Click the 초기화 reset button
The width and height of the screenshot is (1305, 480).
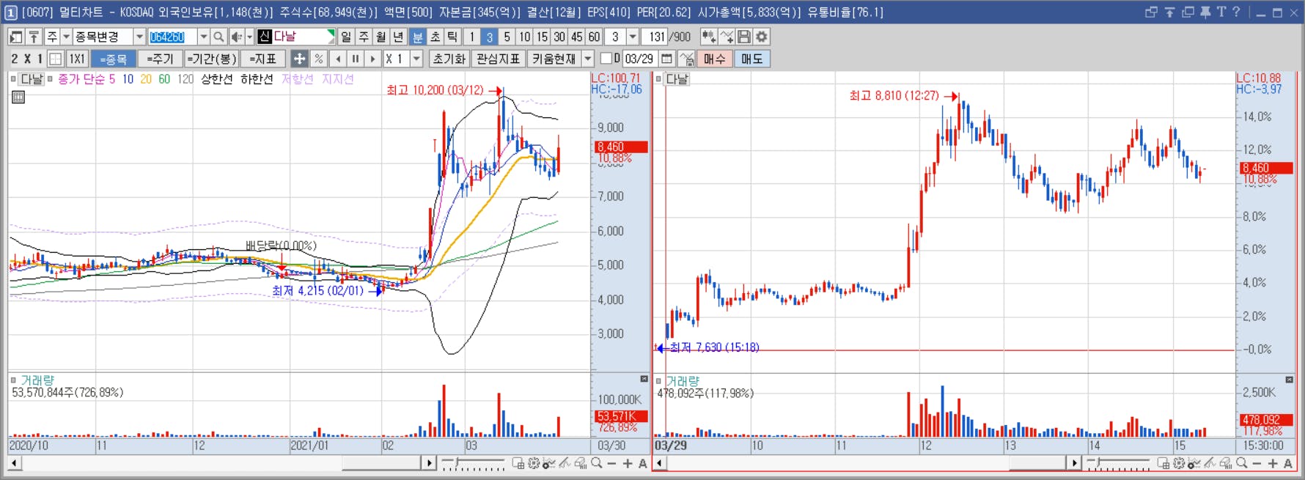449,59
